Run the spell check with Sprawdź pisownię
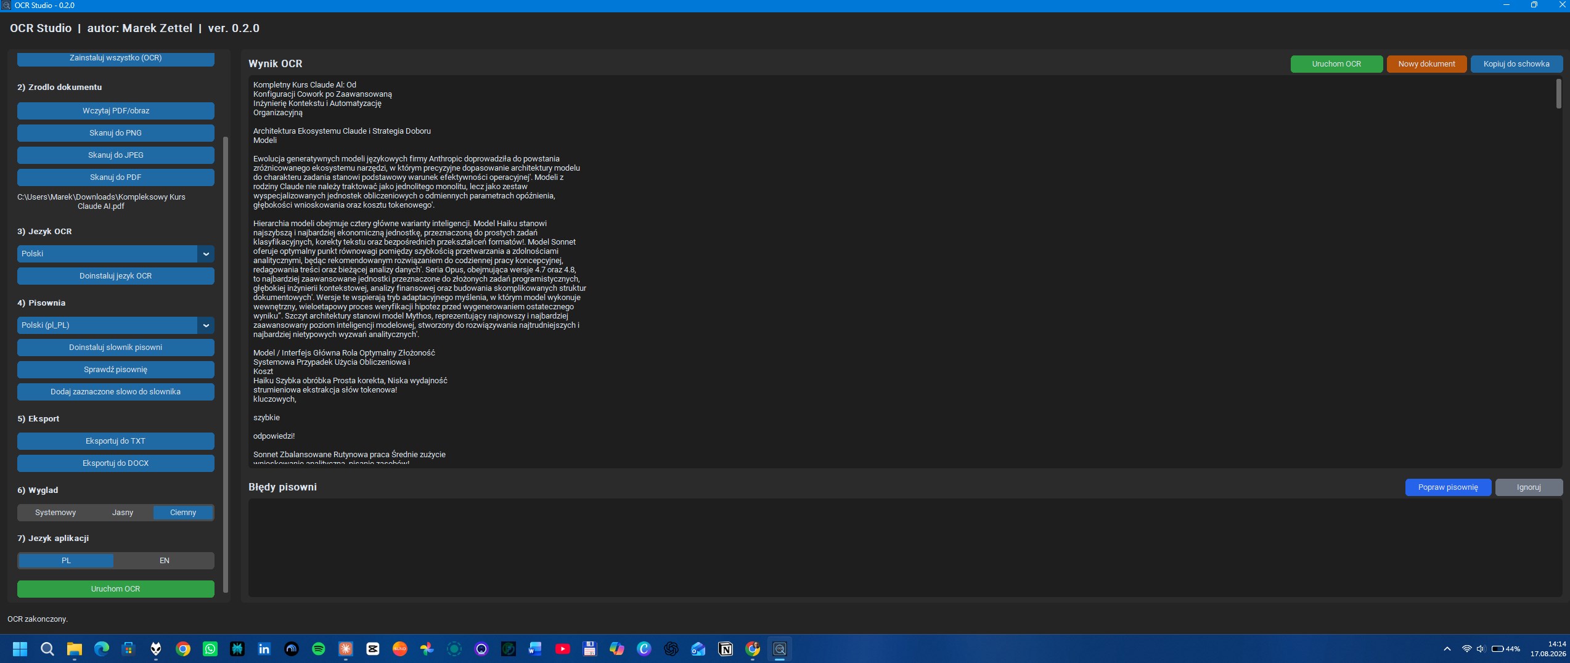 116,370
